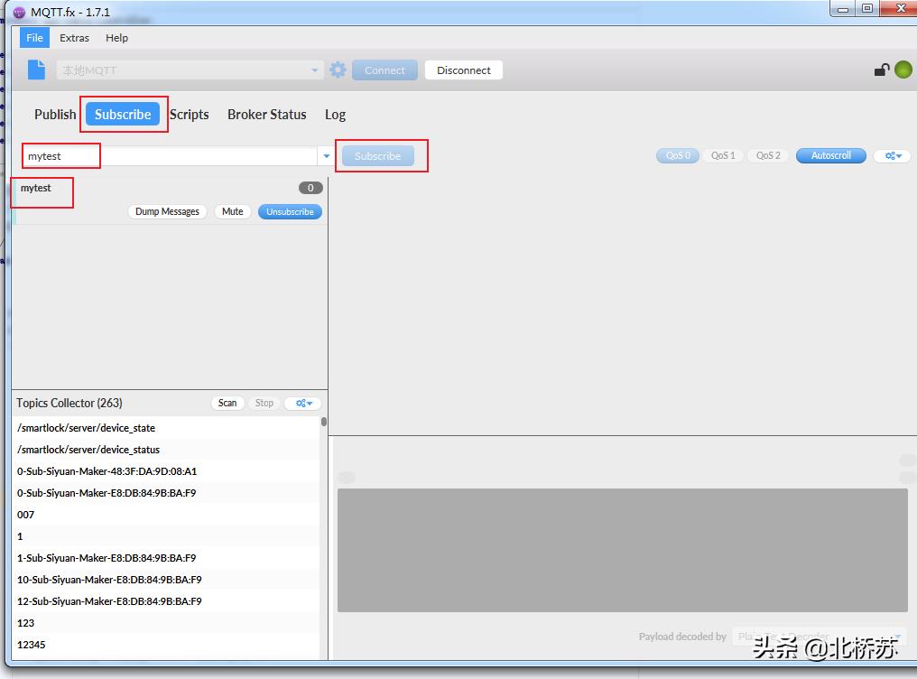Select 0-Sub-Siyuan-Maker-E8:DB:84:9B:BA:F9 topic
The image size is (917, 679).
(x=166, y=493)
